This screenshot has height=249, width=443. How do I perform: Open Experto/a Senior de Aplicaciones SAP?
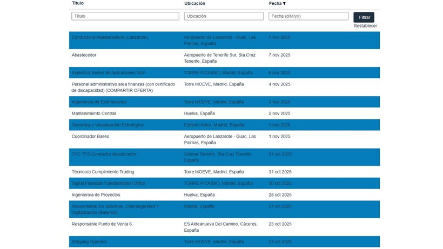pyautogui.click(x=109, y=72)
